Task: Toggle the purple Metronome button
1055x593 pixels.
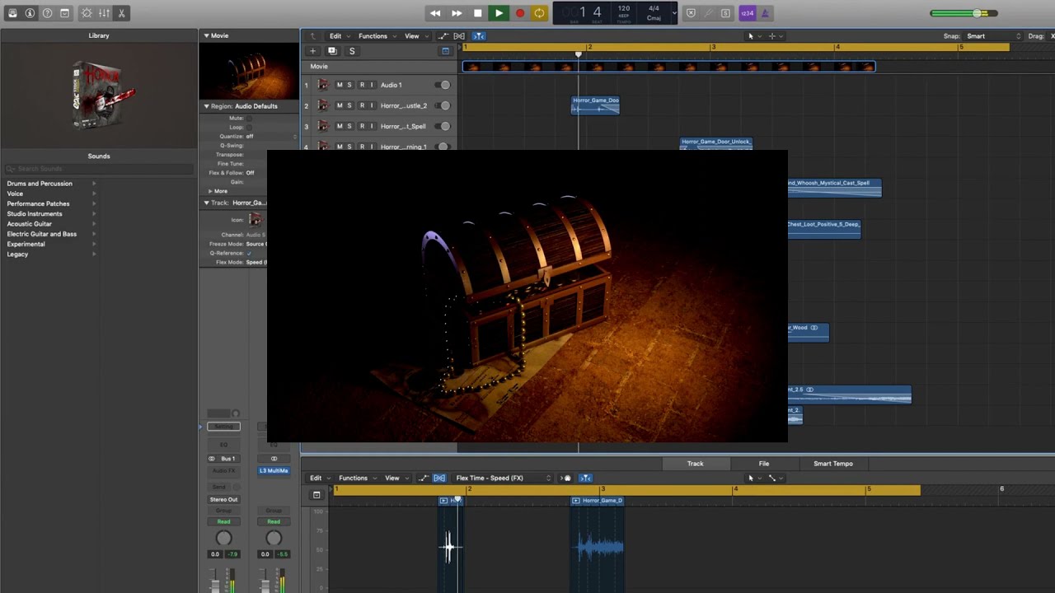Action: click(765, 13)
